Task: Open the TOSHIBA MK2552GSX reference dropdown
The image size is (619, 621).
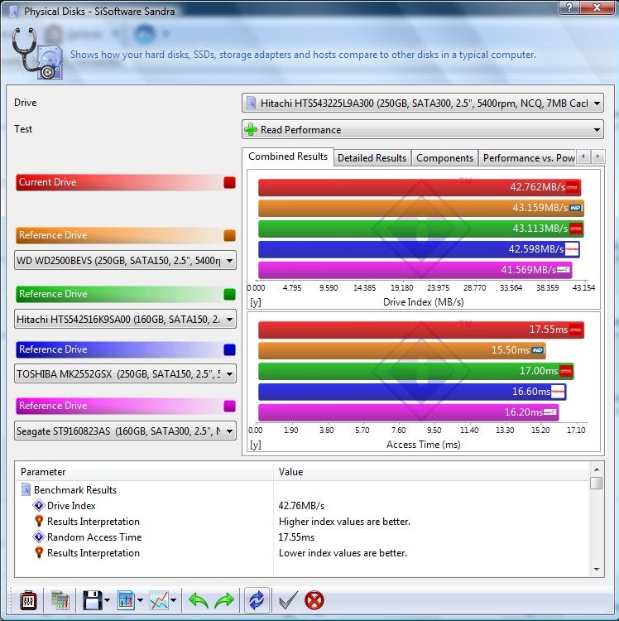Action: click(x=125, y=374)
